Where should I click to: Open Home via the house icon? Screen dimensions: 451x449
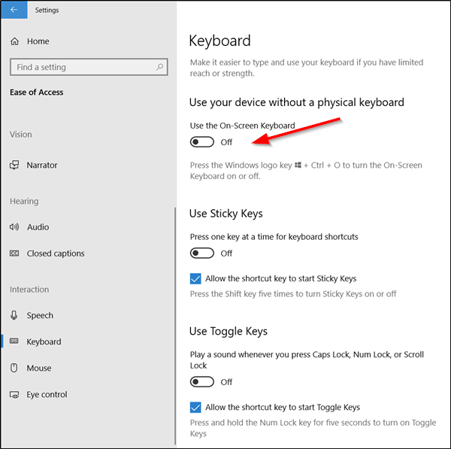tap(14, 41)
